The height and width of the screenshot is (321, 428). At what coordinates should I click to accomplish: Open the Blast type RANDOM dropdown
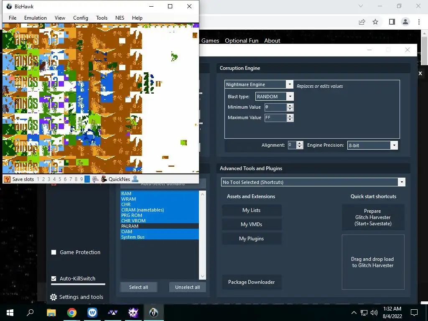[x=290, y=97]
